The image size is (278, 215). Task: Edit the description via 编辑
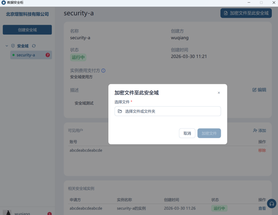tap(259, 90)
